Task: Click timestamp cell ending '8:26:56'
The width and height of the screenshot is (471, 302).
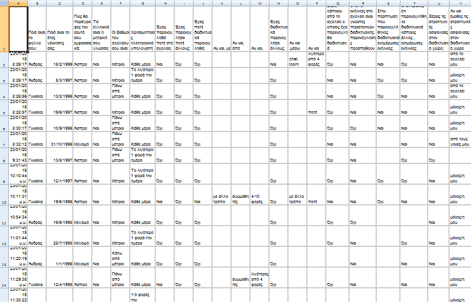Action: (x=18, y=91)
